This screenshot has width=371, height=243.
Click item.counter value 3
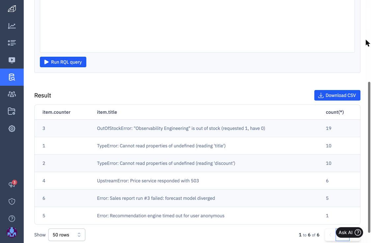(x=44, y=128)
